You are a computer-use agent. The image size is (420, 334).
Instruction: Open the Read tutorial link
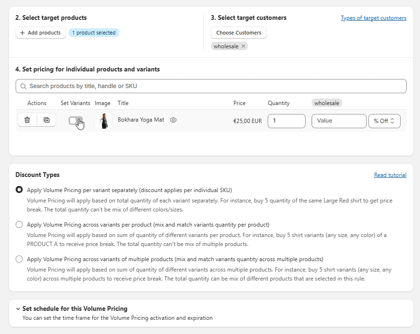pyautogui.click(x=390, y=175)
